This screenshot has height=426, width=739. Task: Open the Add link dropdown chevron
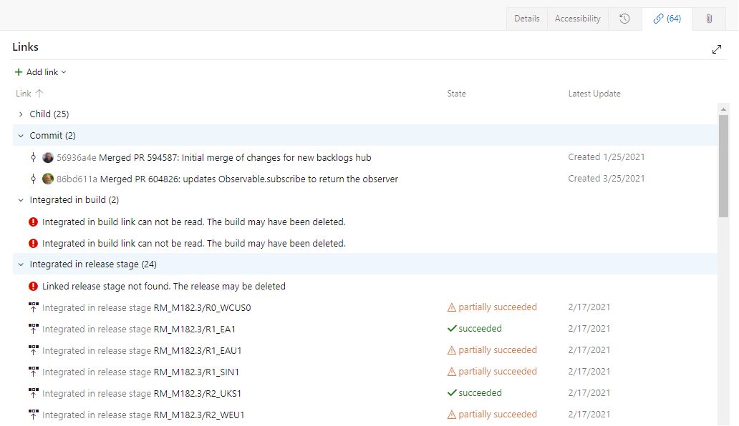(x=63, y=71)
